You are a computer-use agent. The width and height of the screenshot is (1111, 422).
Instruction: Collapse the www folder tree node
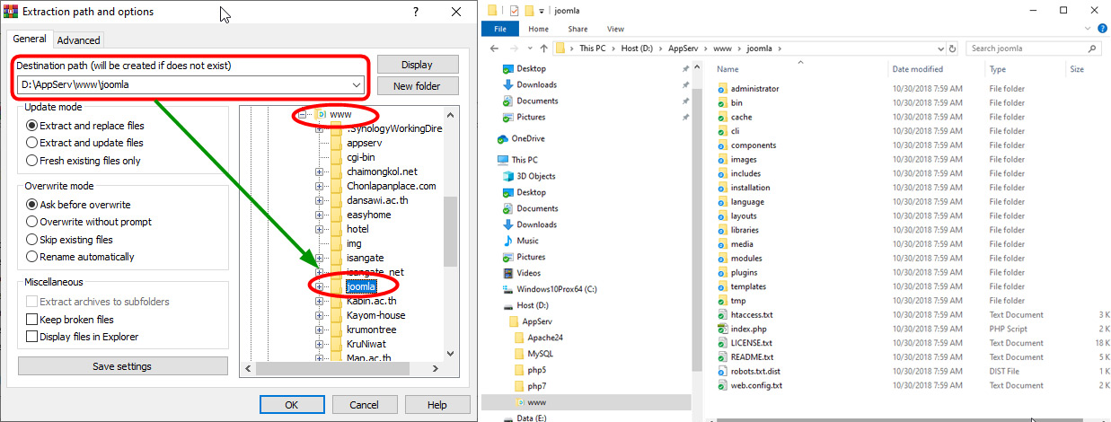[x=303, y=115]
